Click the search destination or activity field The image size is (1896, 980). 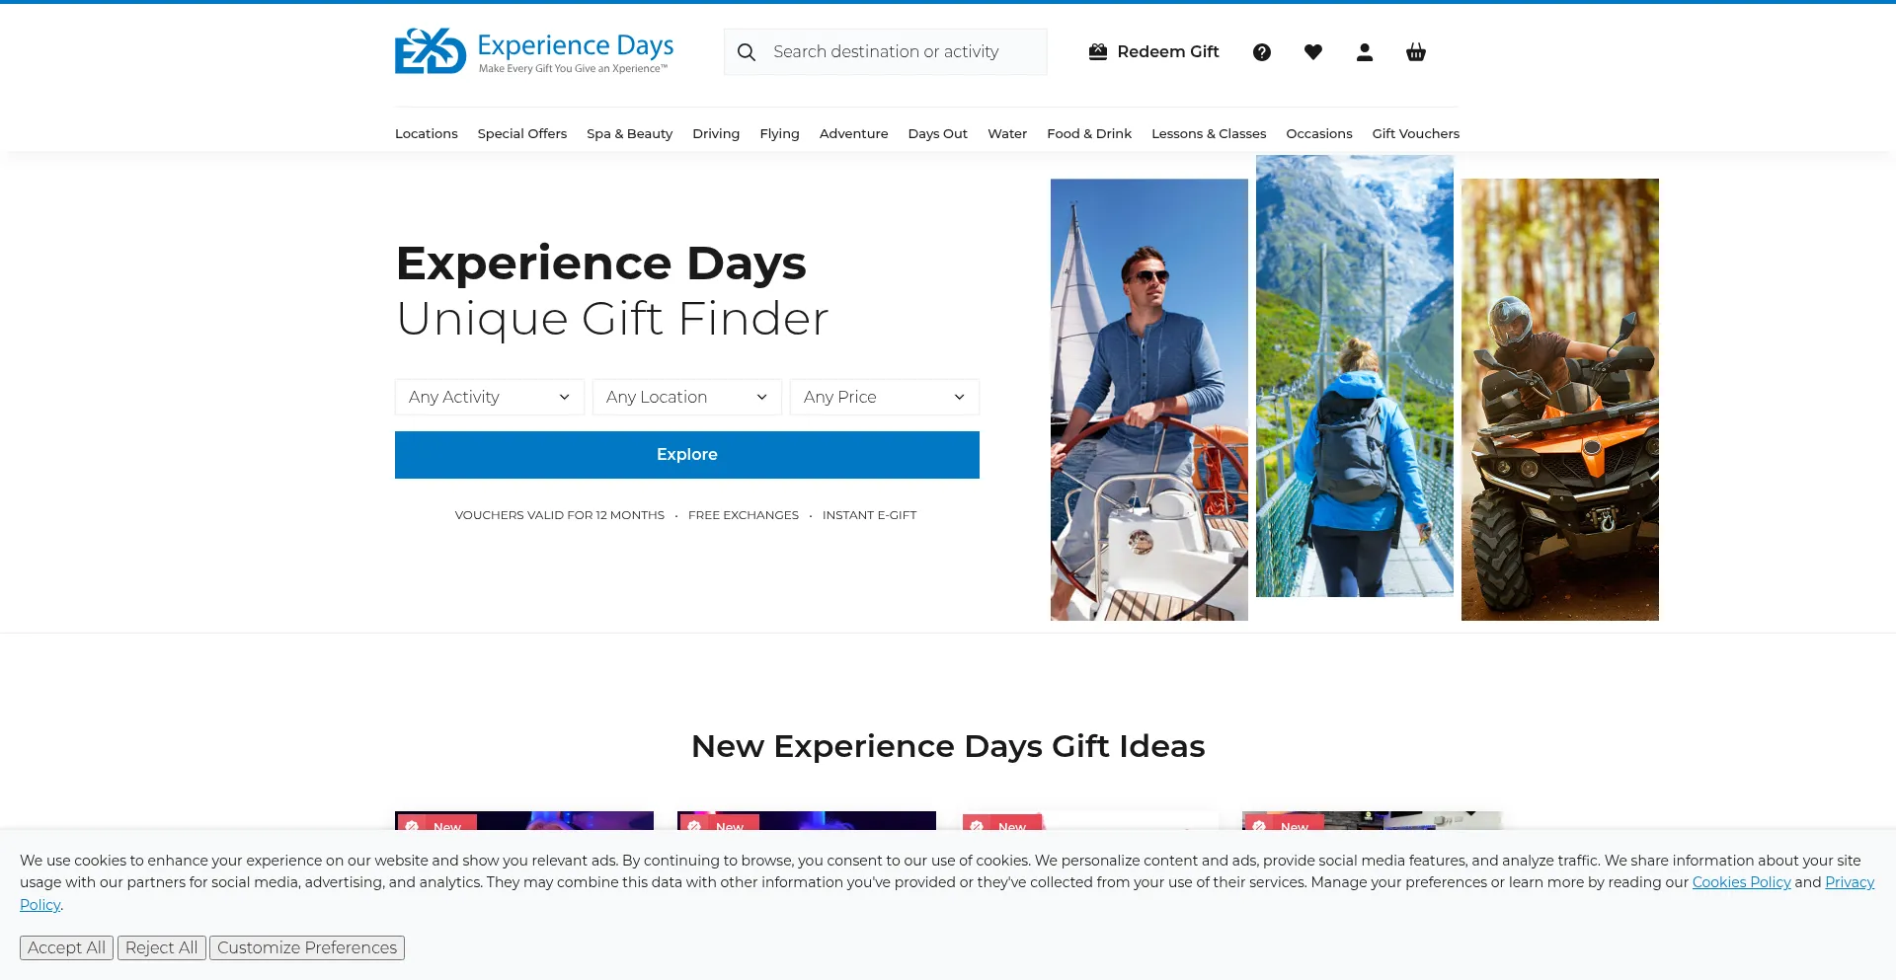pos(899,52)
